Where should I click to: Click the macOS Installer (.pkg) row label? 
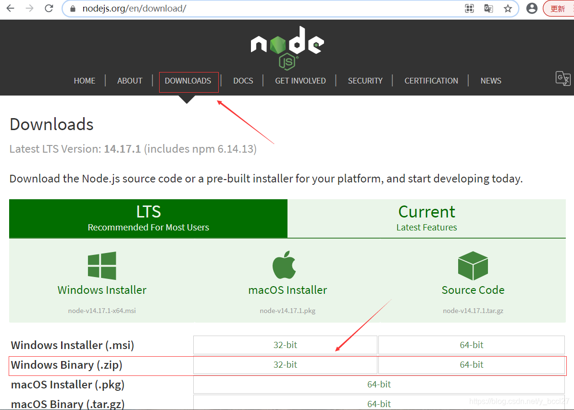[x=68, y=385]
